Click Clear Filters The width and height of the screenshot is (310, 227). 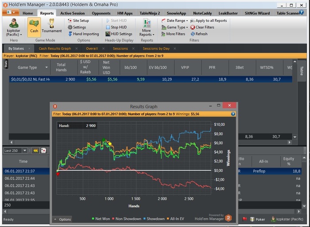click(202, 27)
